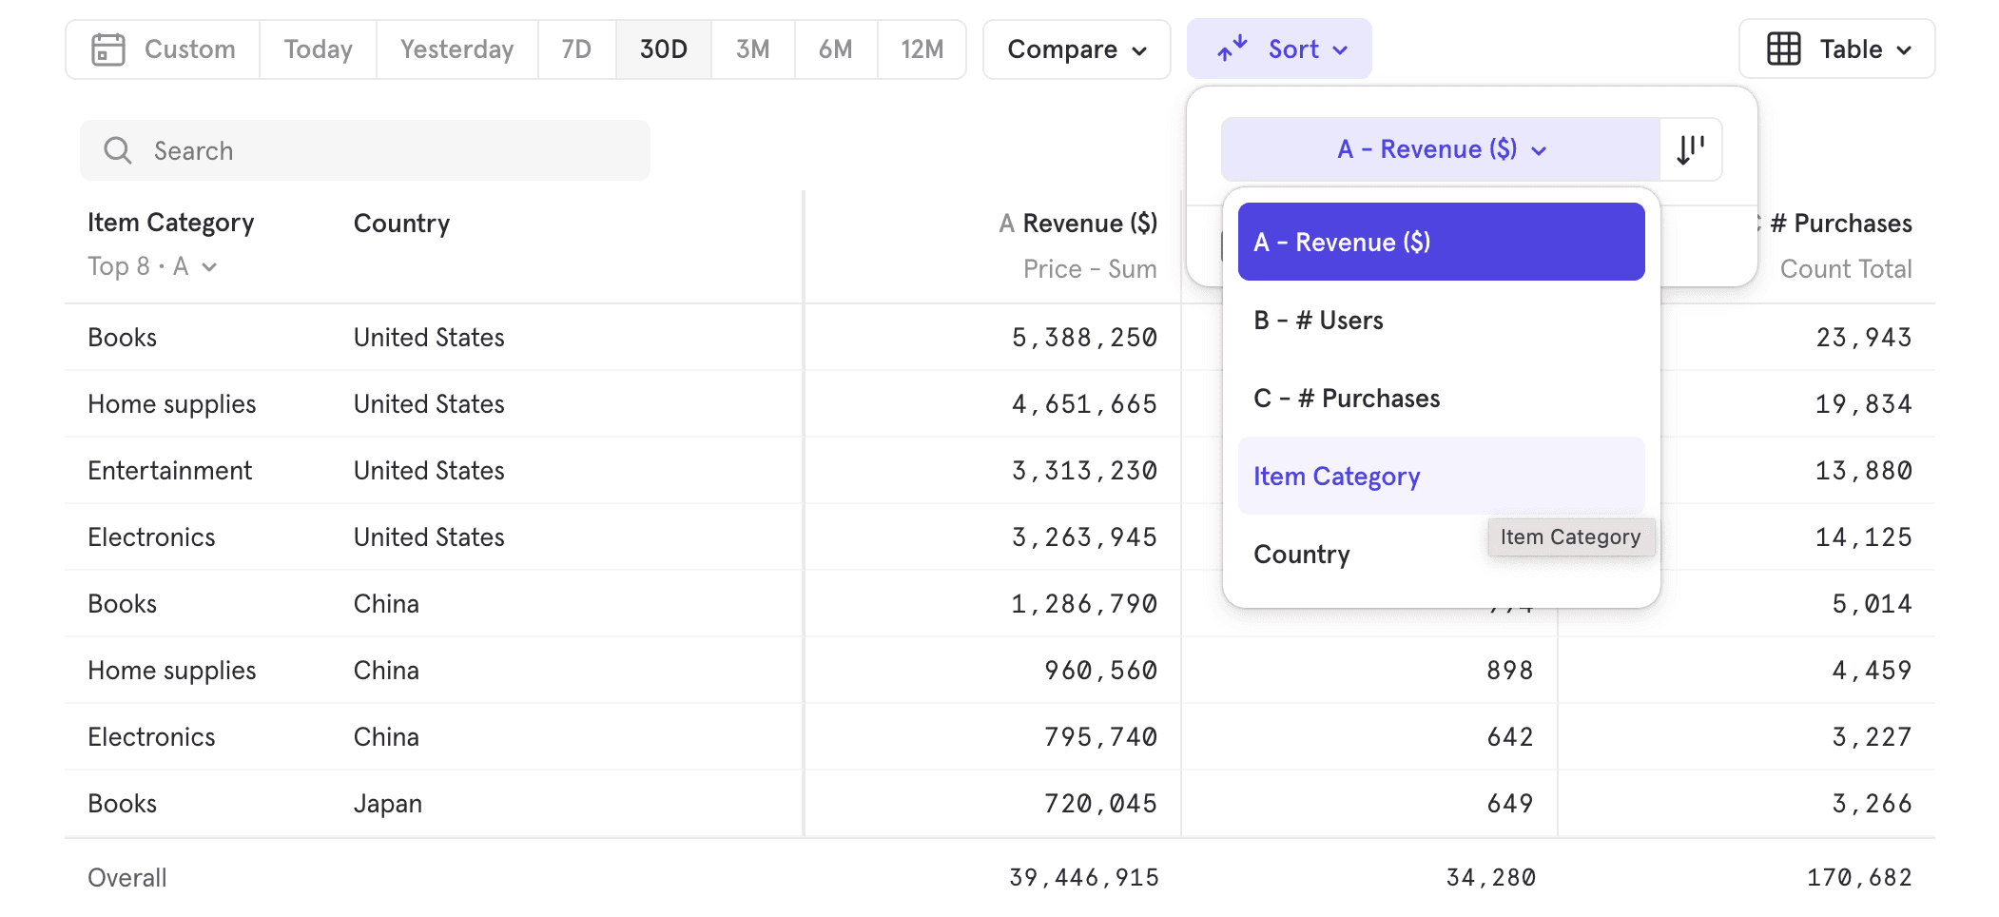The image size is (1999, 917).
Task: Open the Compare dropdown
Action: [x=1077, y=49]
